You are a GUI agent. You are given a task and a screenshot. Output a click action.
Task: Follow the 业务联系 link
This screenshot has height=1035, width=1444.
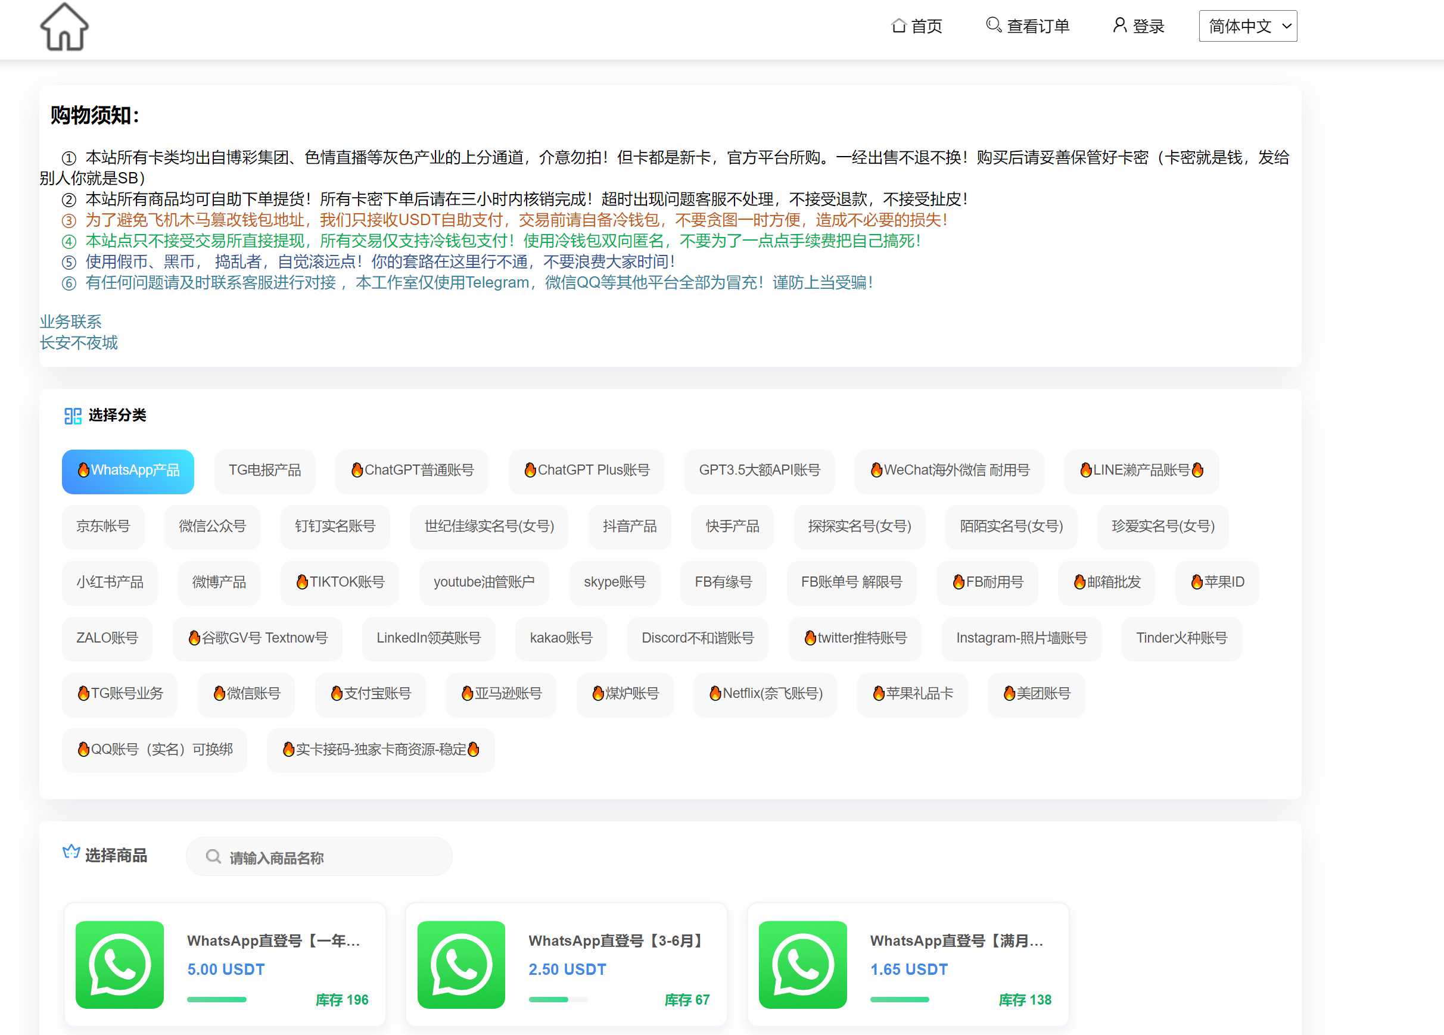click(x=71, y=322)
